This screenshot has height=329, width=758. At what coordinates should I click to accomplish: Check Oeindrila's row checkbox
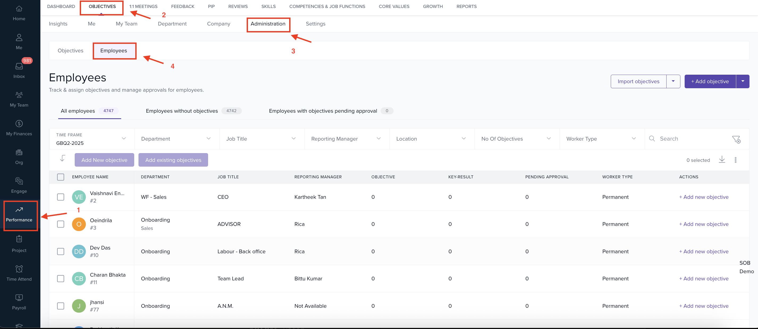tap(61, 224)
